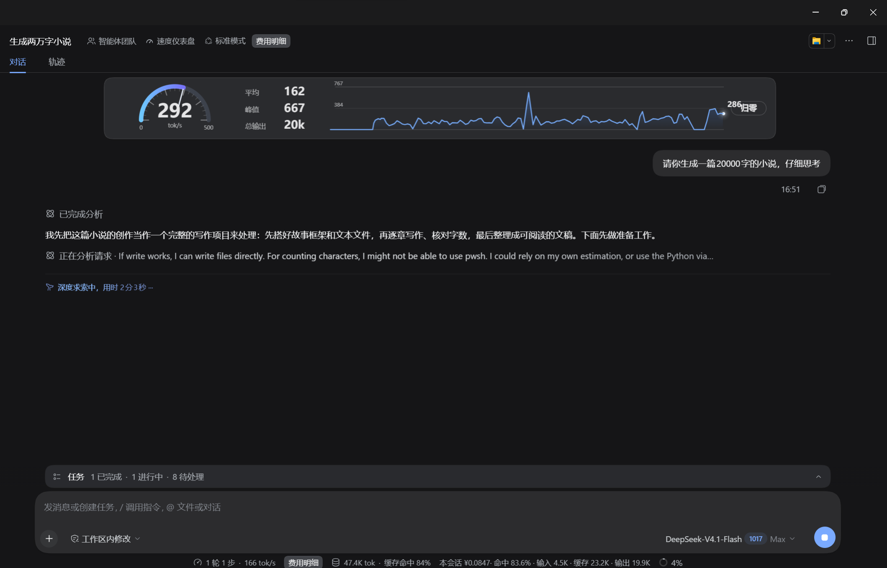Click the user message bubble about 20000字小说
This screenshot has width=887, height=568.
click(741, 164)
